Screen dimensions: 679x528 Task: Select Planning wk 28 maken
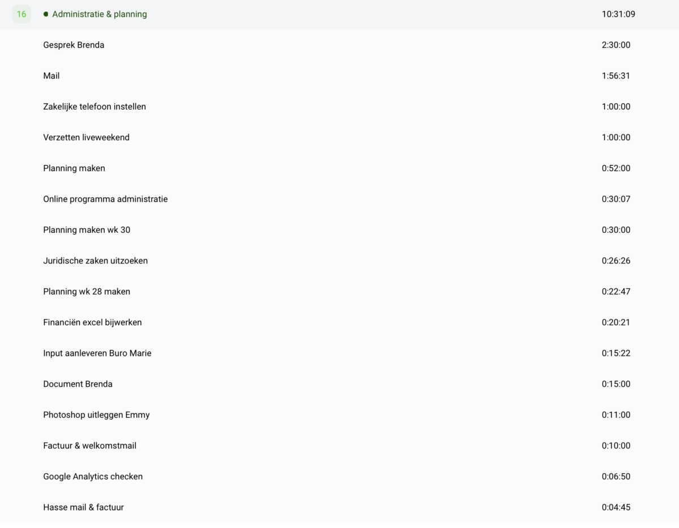pyautogui.click(x=87, y=292)
